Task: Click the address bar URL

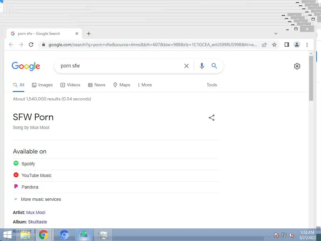Action: (x=153, y=45)
